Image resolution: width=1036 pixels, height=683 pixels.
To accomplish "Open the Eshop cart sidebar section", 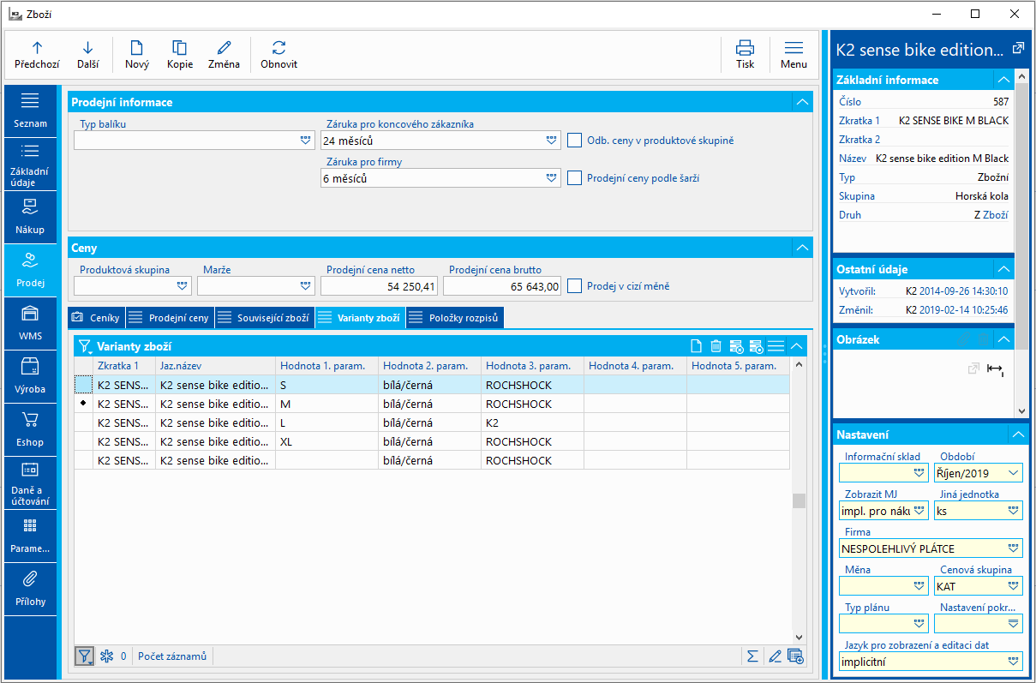I will point(30,428).
